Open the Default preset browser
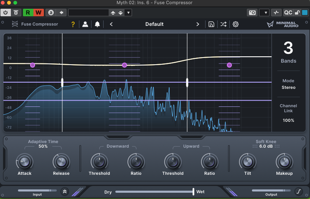The width and height of the screenshot is (310, 199). (155, 24)
